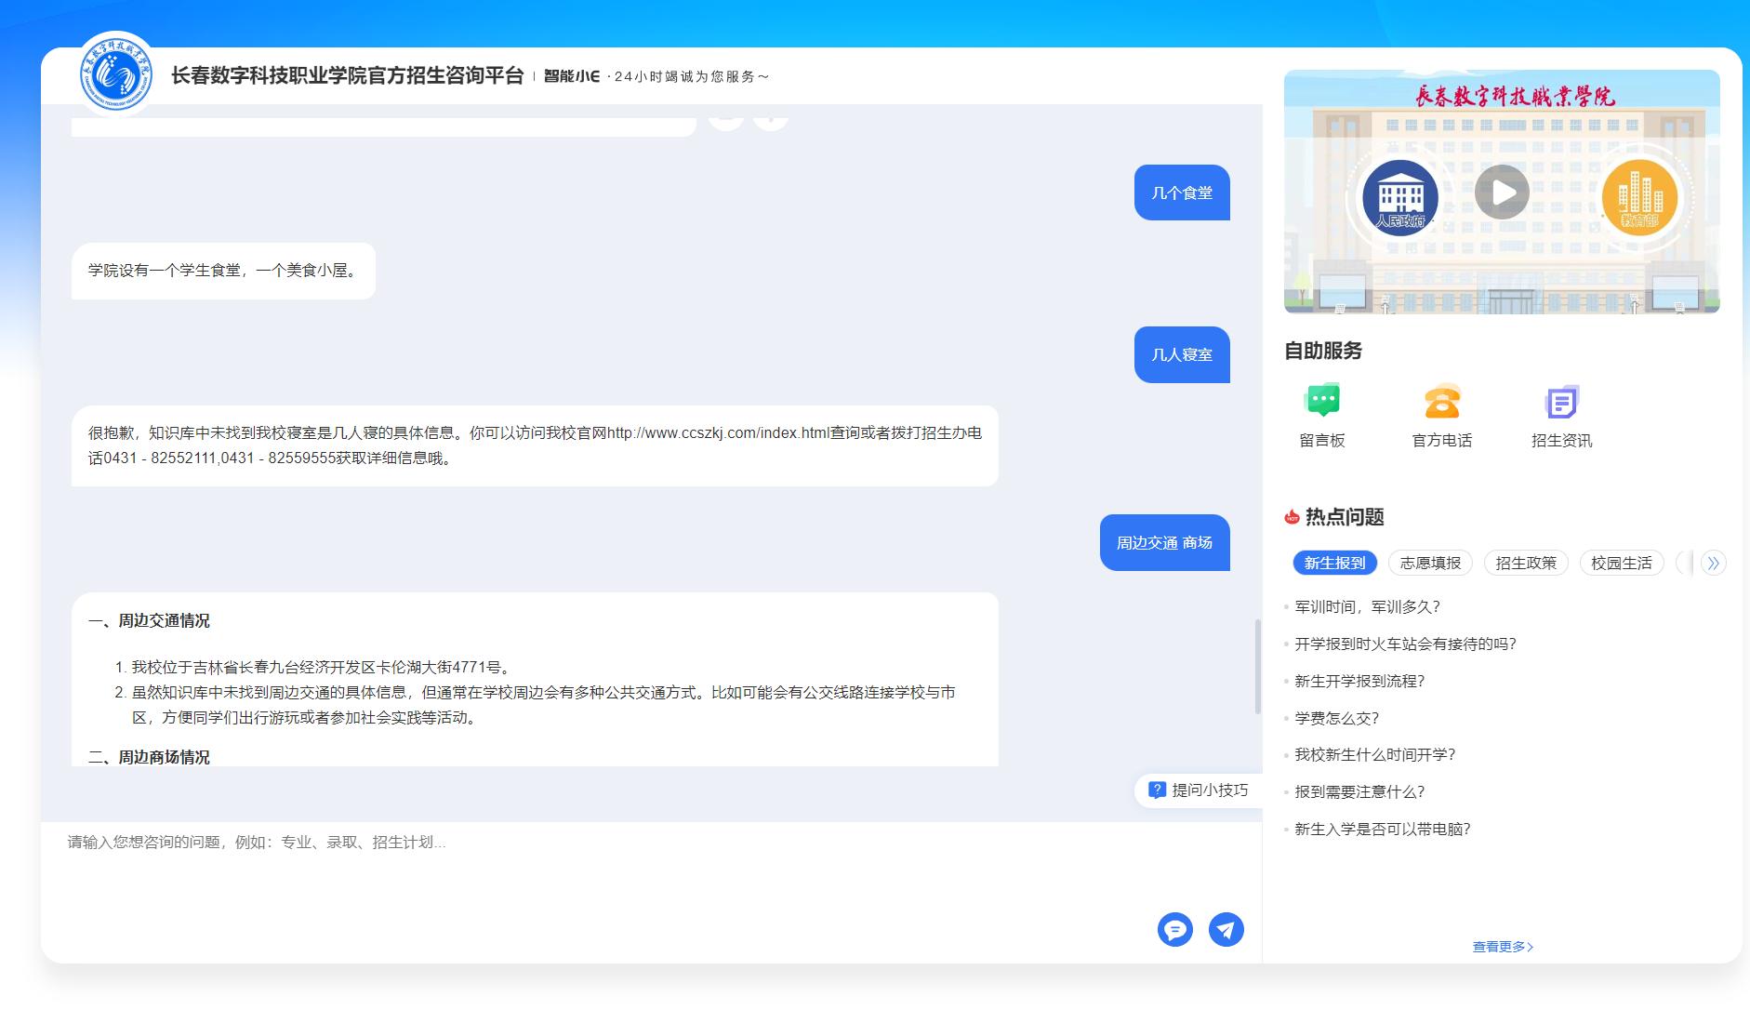Open the 招生资讯 news icon
This screenshot has height=1036, width=1750.
coord(1561,416)
